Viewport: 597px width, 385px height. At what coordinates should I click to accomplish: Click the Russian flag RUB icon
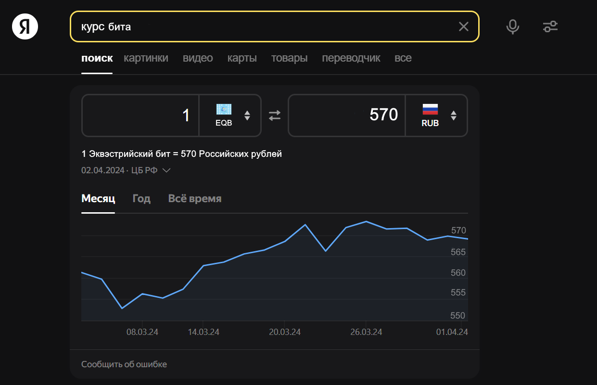(430, 109)
